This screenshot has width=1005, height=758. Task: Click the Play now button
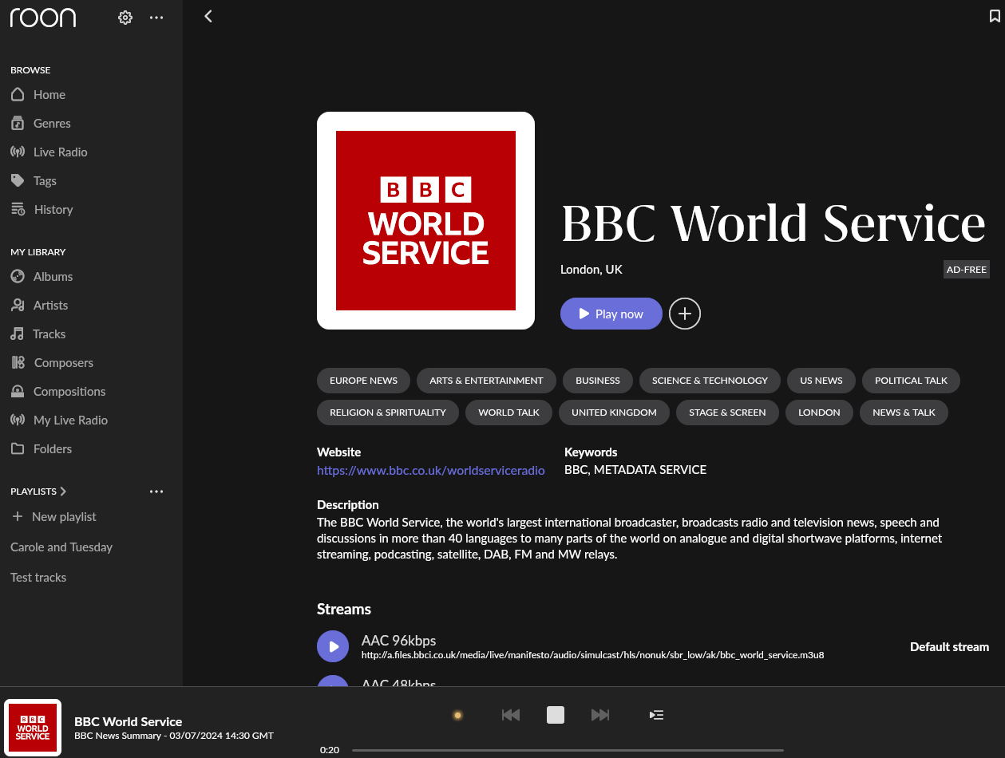coord(611,314)
